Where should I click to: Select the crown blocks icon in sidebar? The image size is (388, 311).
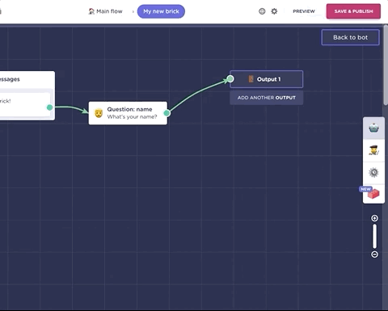click(x=373, y=128)
